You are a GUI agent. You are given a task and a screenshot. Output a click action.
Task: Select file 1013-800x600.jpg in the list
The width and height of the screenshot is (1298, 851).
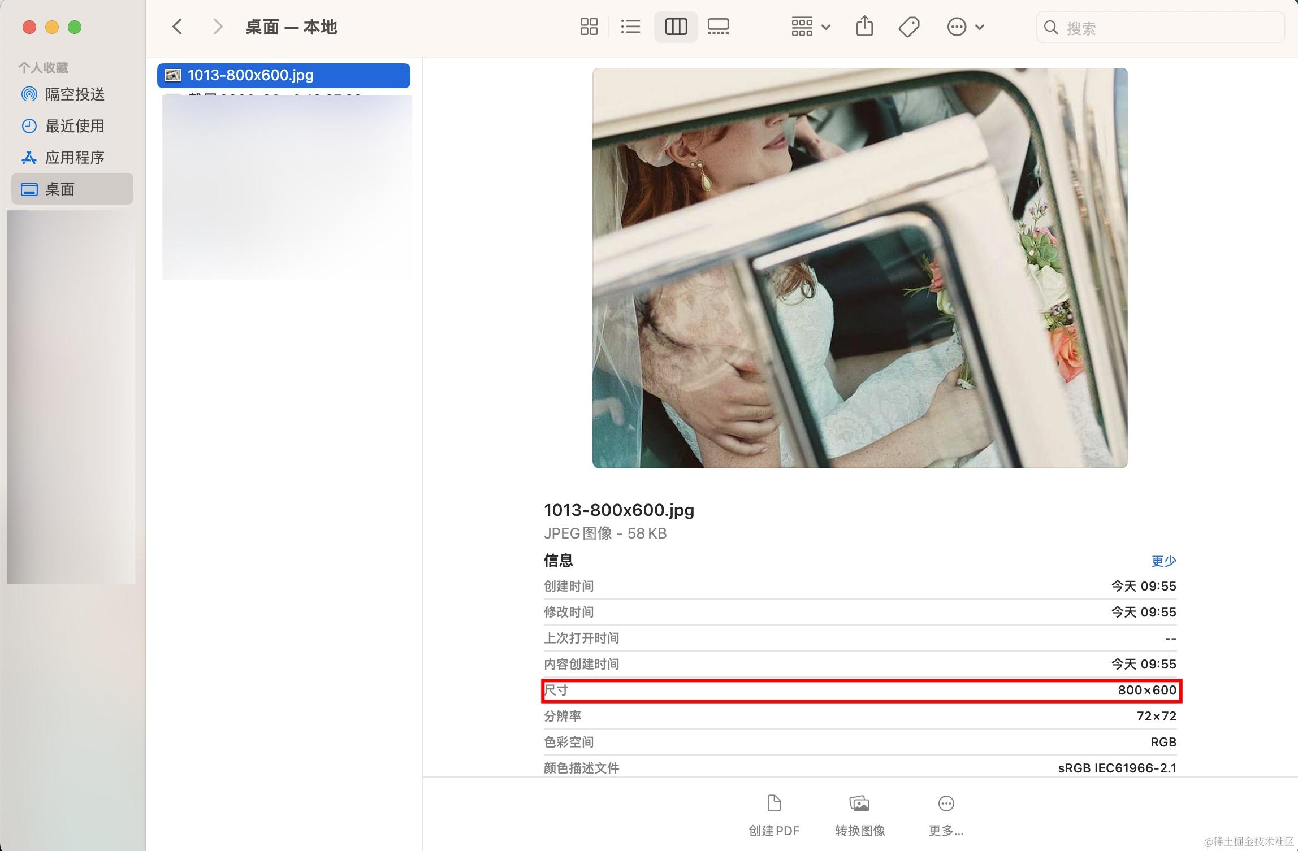click(284, 75)
